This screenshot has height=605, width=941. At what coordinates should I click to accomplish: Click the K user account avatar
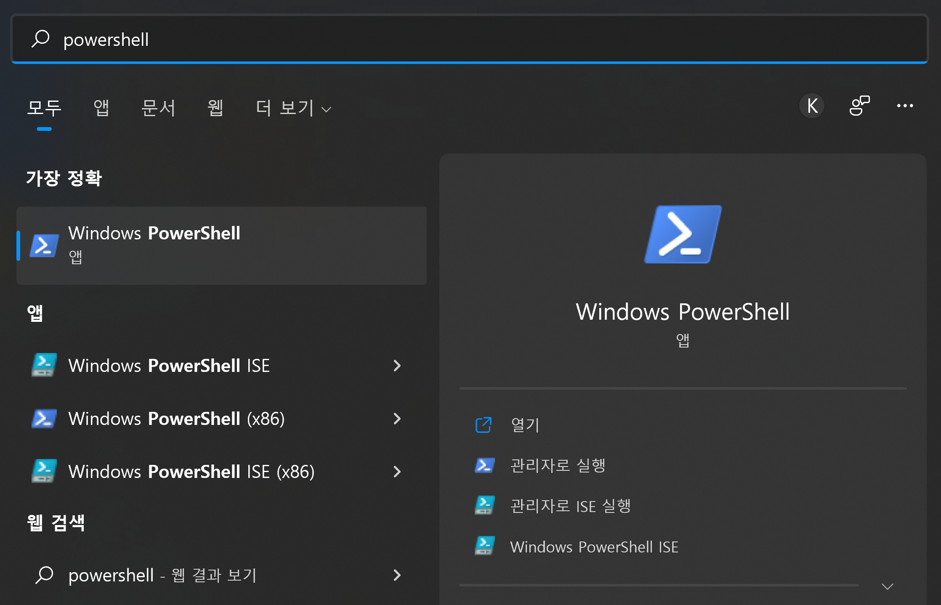812,106
